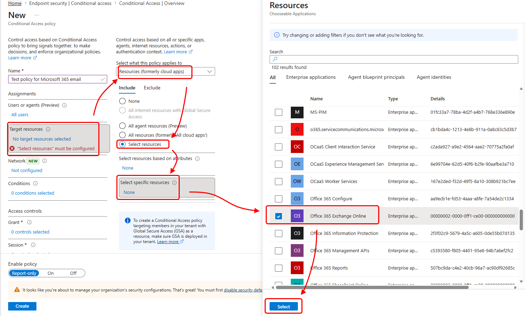Check Office 365 Information Protection checkbox
The width and height of the screenshot is (525, 319).
279,233
